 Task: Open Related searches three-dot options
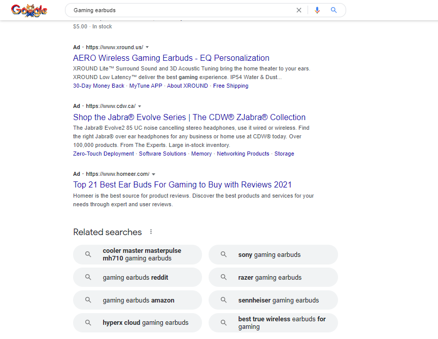[x=151, y=232]
